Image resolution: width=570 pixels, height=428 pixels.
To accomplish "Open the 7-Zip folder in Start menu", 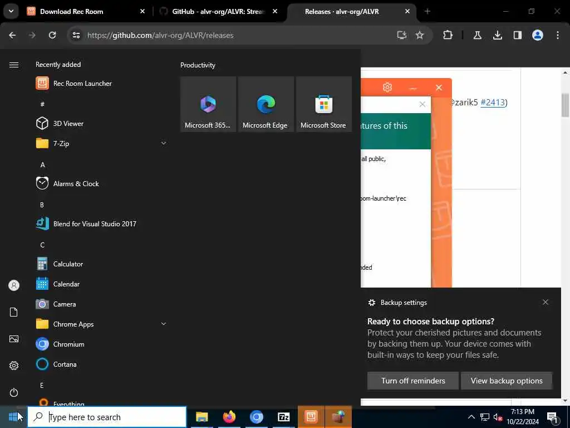I will [x=101, y=143].
